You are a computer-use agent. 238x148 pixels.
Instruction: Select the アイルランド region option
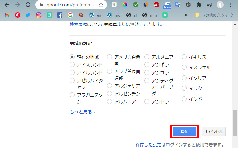click(72, 72)
